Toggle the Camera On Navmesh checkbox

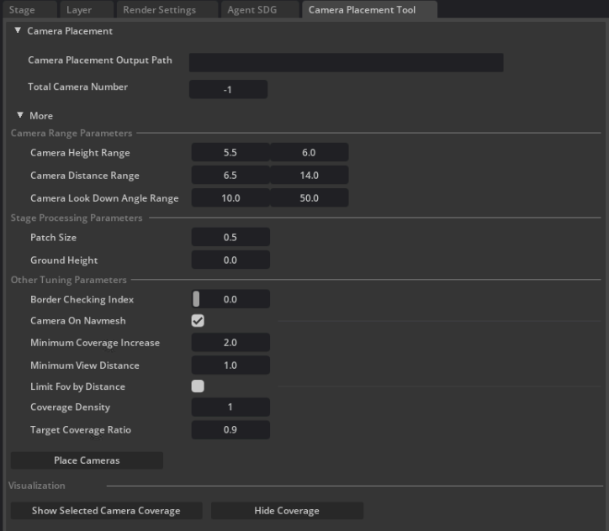[198, 321]
